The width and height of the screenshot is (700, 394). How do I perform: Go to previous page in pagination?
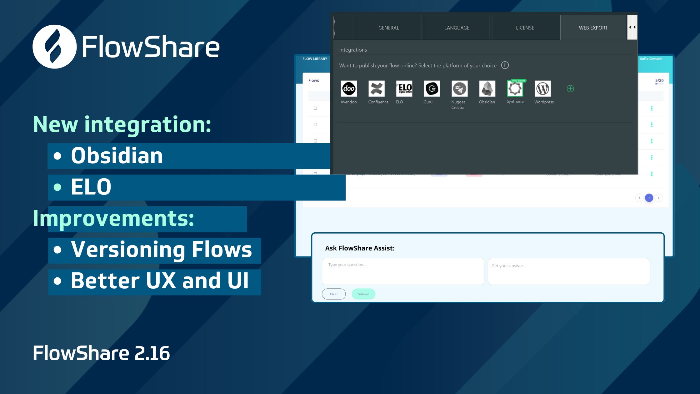639,198
